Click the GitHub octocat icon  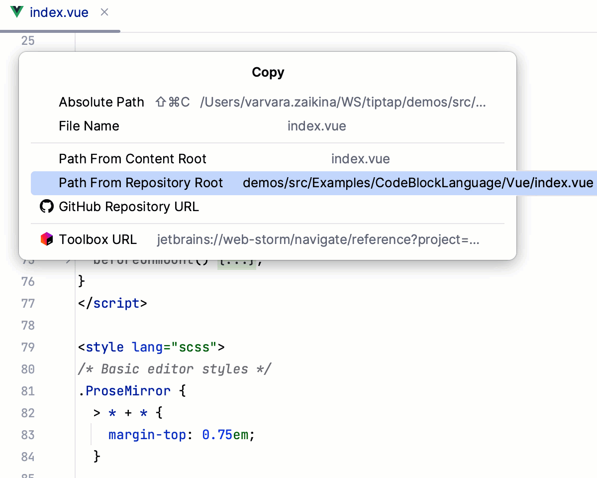(x=46, y=207)
